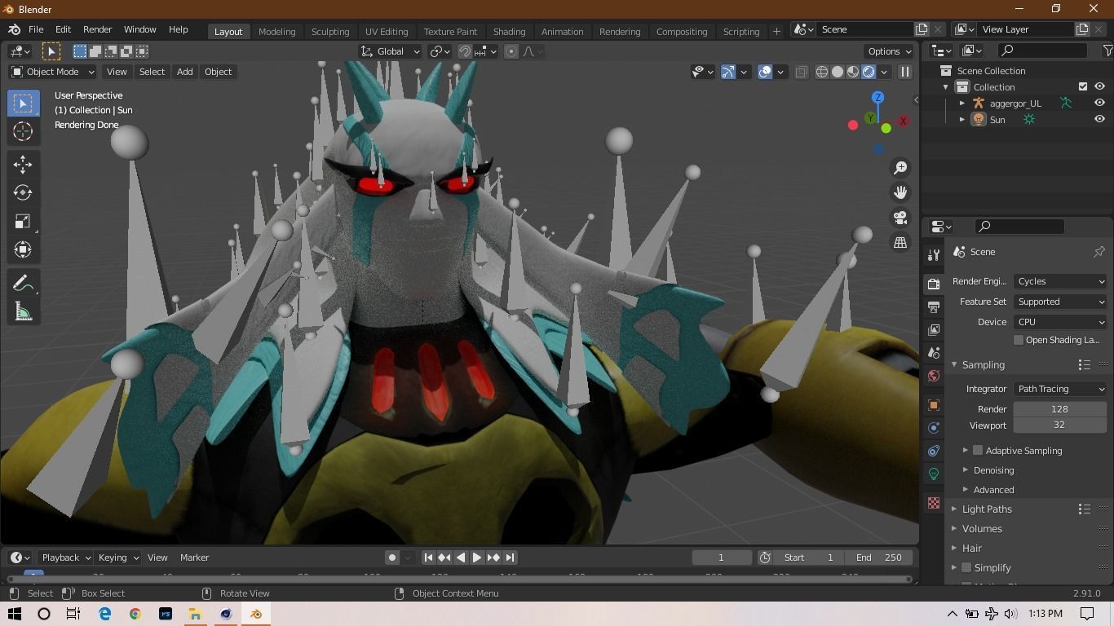Open the Add menu in viewport header
Viewport: 1114px width, 626px height.
185,72
